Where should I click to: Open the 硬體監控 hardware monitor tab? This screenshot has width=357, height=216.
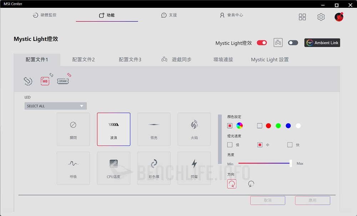point(45,15)
